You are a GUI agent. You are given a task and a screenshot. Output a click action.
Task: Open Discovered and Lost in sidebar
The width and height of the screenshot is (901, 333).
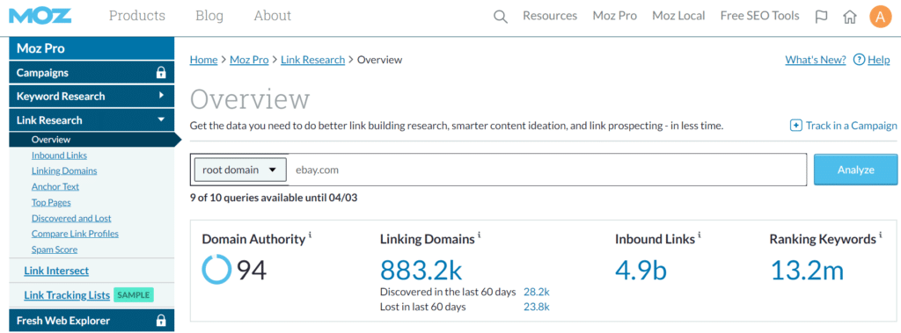point(71,218)
